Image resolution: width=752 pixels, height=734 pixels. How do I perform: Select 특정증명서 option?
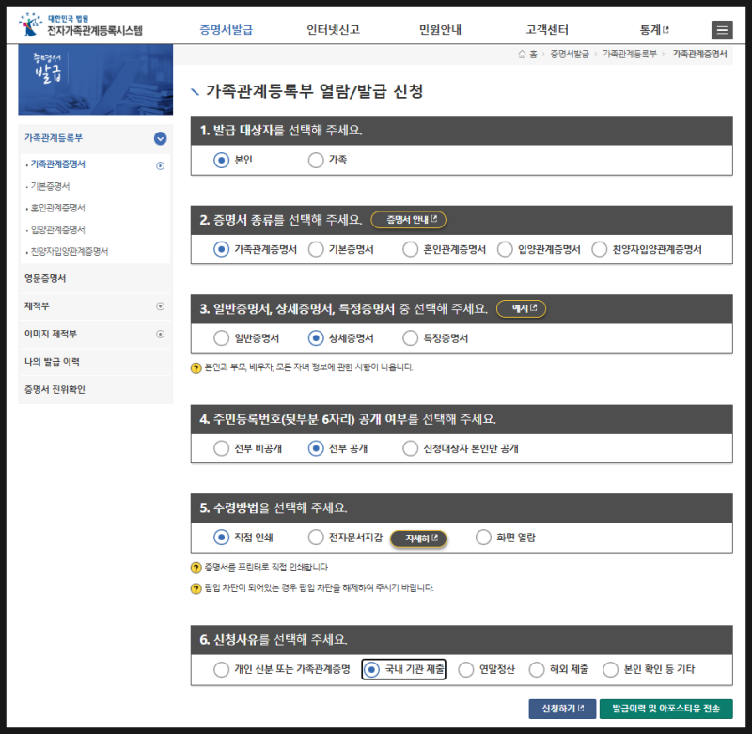(x=410, y=338)
